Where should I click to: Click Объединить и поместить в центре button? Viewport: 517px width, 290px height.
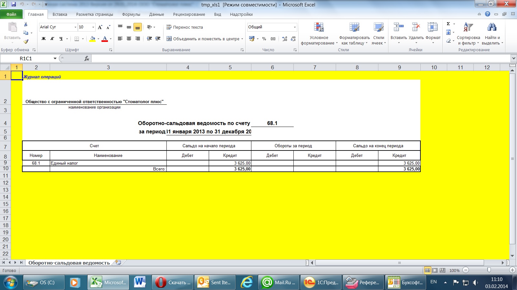click(x=204, y=39)
